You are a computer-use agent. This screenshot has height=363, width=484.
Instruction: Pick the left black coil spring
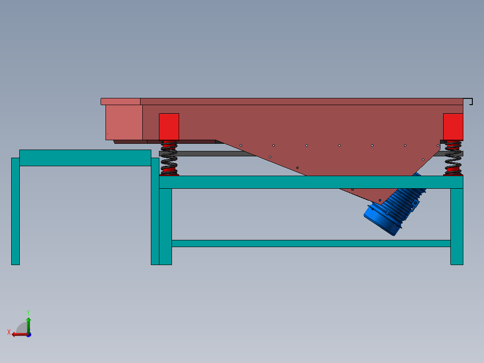click(169, 158)
